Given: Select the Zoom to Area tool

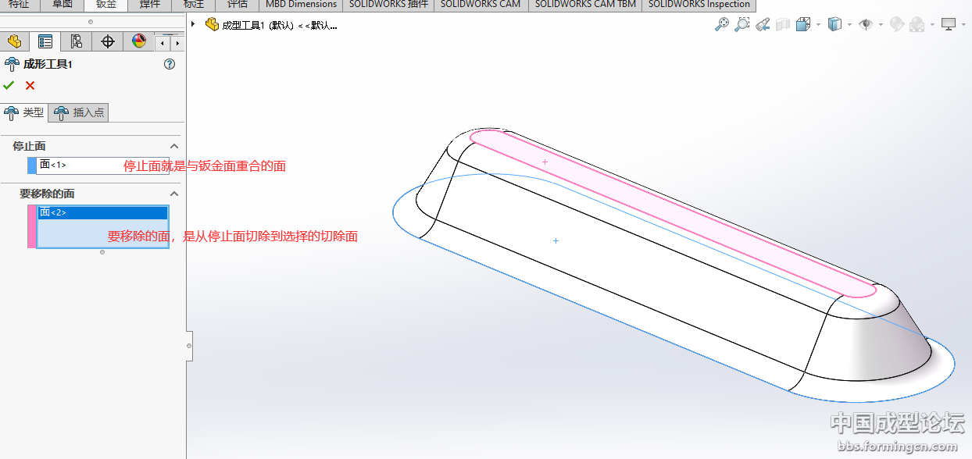Looking at the screenshot, I should pyautogui.click(x=742, y=25).
